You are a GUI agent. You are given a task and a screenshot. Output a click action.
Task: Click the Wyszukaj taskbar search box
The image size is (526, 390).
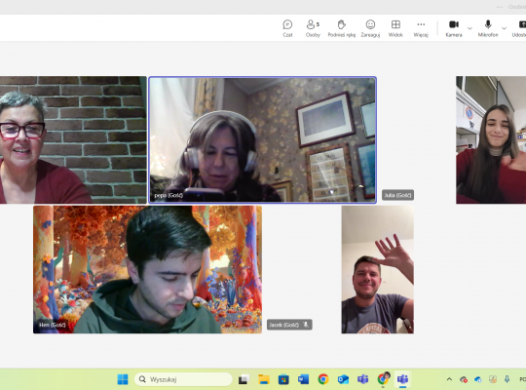click(x=183, y=379)
